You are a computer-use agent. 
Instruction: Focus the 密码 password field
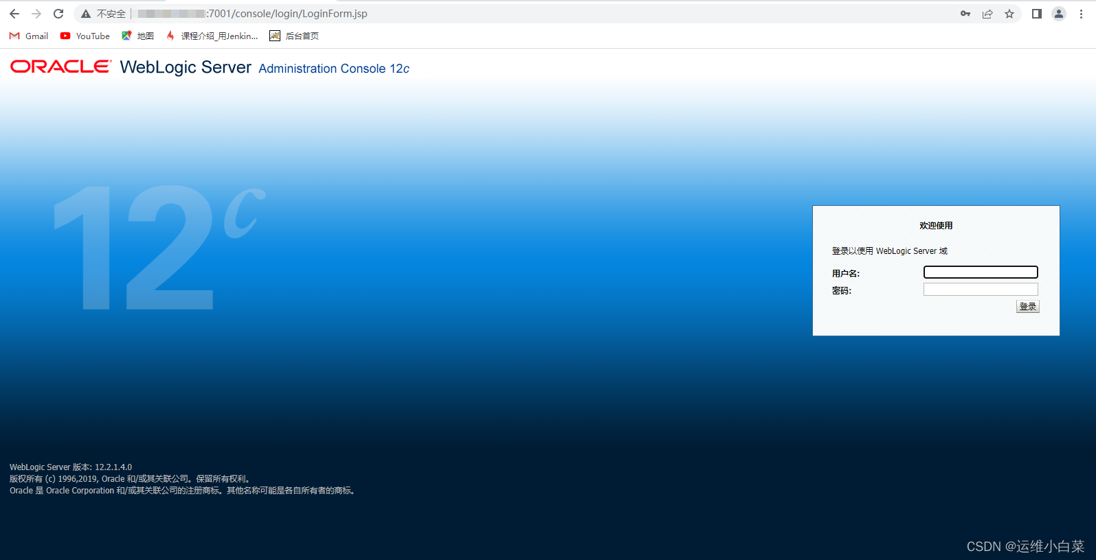pos(981,290)
